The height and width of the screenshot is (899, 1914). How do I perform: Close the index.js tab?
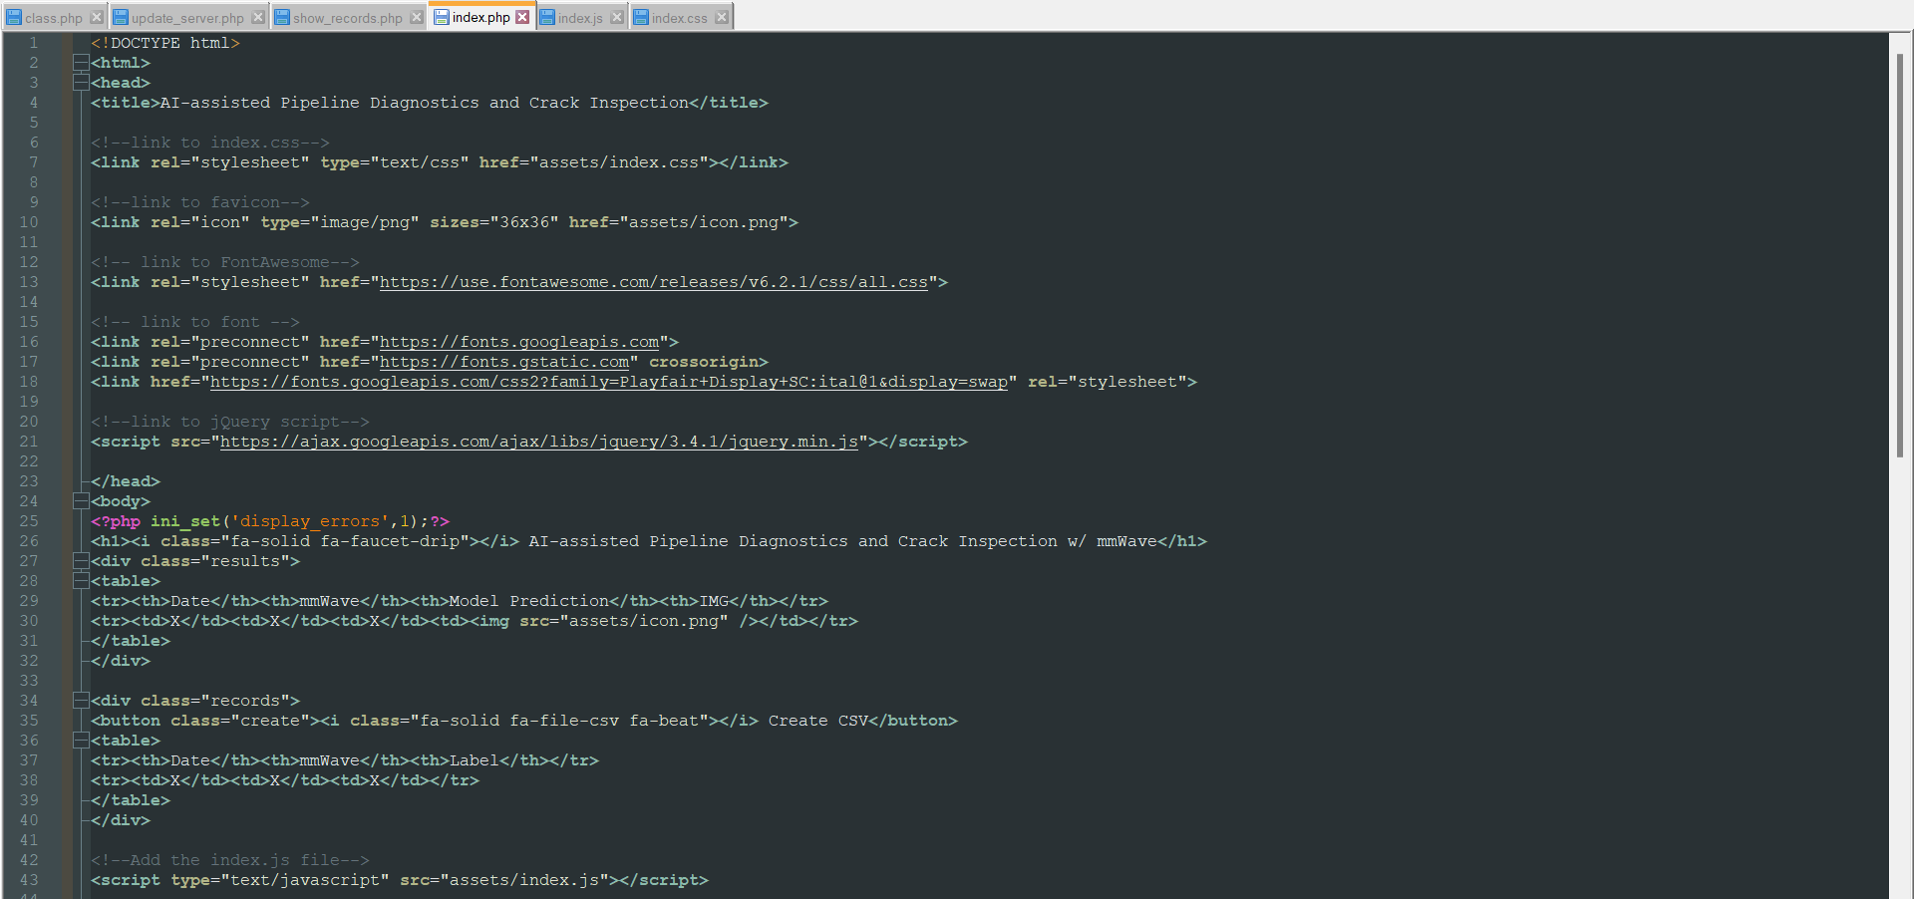click(616, 16)
